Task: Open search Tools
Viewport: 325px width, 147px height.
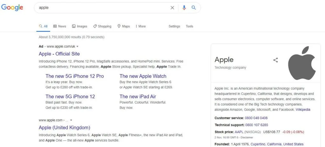Action: (189, 26)
